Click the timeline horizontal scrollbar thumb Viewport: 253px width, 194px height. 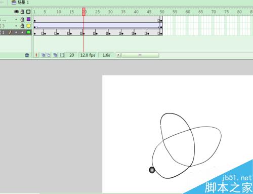click(x=140, y=55)
